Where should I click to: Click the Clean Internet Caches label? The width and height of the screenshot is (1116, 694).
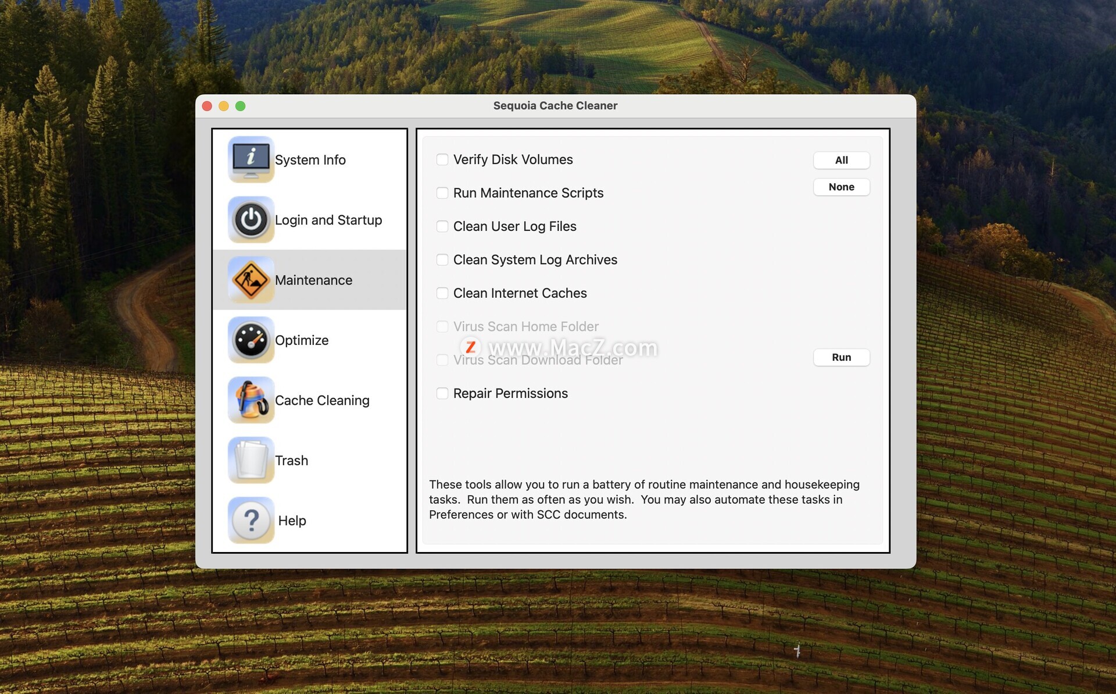[520, 293]
